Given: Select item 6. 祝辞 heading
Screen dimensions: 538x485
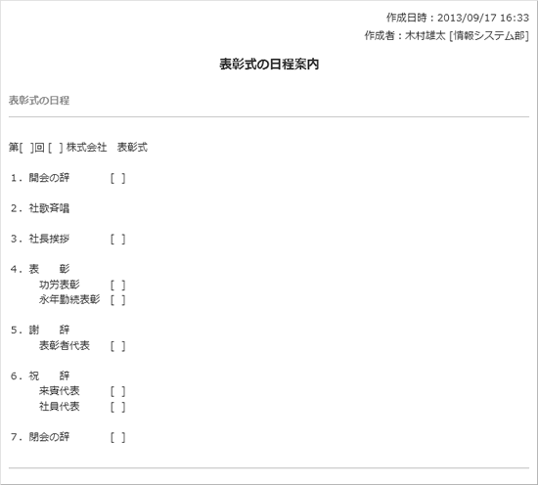Looking at the screenshot, I should point(40,375).
